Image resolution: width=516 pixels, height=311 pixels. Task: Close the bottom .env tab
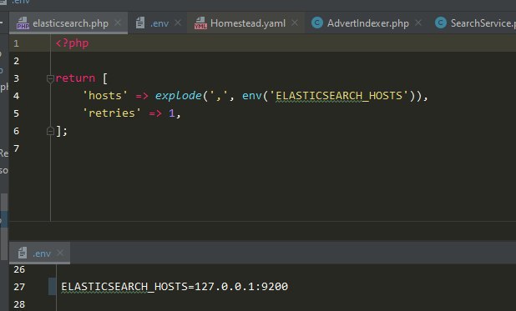coord(60,253)
